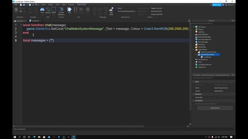The height and width of the screenshot is (139, 248).
Task: Select Players in Explorer
Action: coord(201,29)
